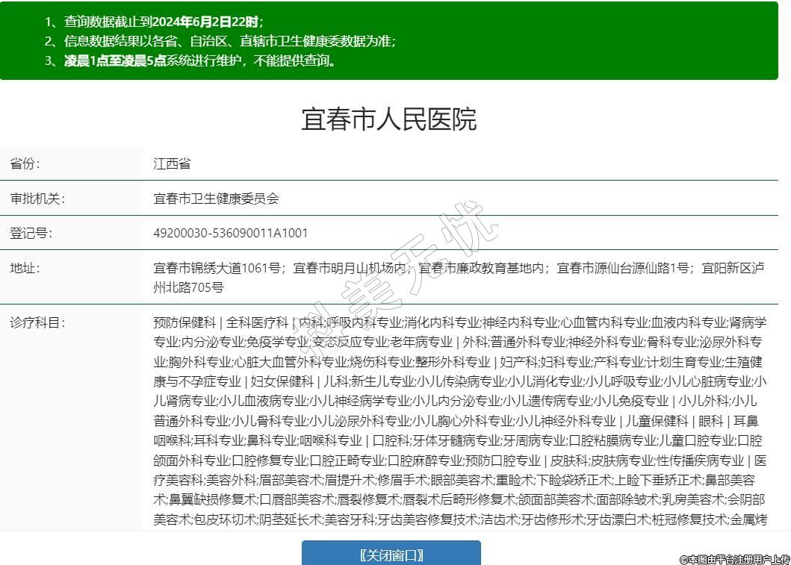Click the 本图由平台注册用户上传 watermark text
The height and width of the screenshot is (565, 791).
click(734, 558)
